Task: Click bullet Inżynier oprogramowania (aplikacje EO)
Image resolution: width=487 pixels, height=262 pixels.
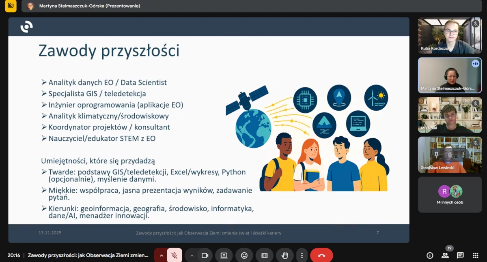Action: click(116, 105)
